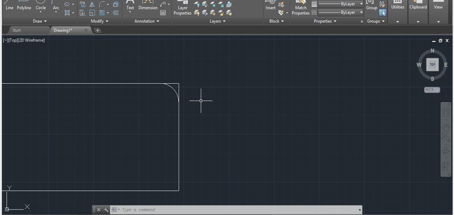454x215 pixels.
Task: Select the Offset tool in Modify panel
Action: click(116, 13)
